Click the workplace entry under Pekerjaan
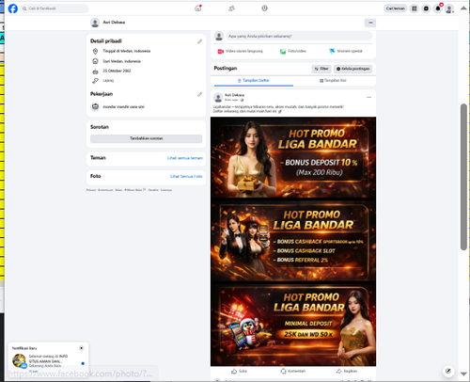Screen dimensions: 470x382 123,106
